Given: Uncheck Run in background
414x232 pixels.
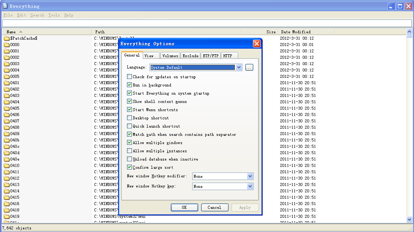Looking at the screenshot, I should [x=129, y=85].
